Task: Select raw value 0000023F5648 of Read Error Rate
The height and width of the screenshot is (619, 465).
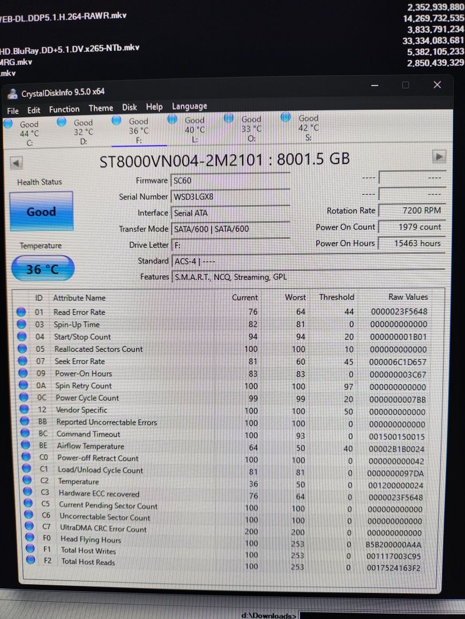Action: pyautogui.click(x=399, y=312)
